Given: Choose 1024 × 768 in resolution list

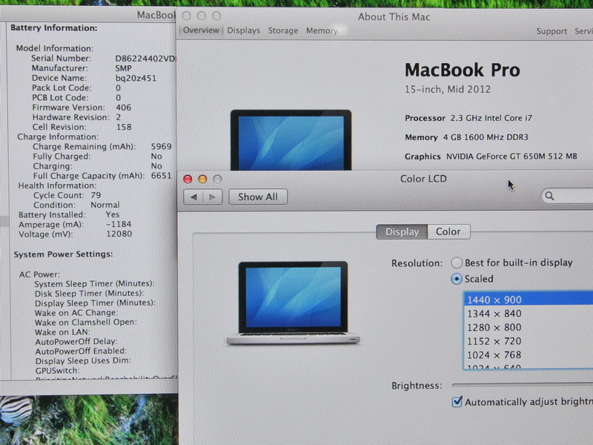Looking at the screenshot, I should point(529,355).
